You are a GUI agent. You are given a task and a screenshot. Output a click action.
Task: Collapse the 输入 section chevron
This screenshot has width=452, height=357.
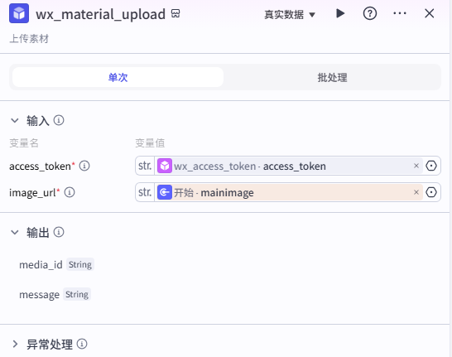[15, 120]
